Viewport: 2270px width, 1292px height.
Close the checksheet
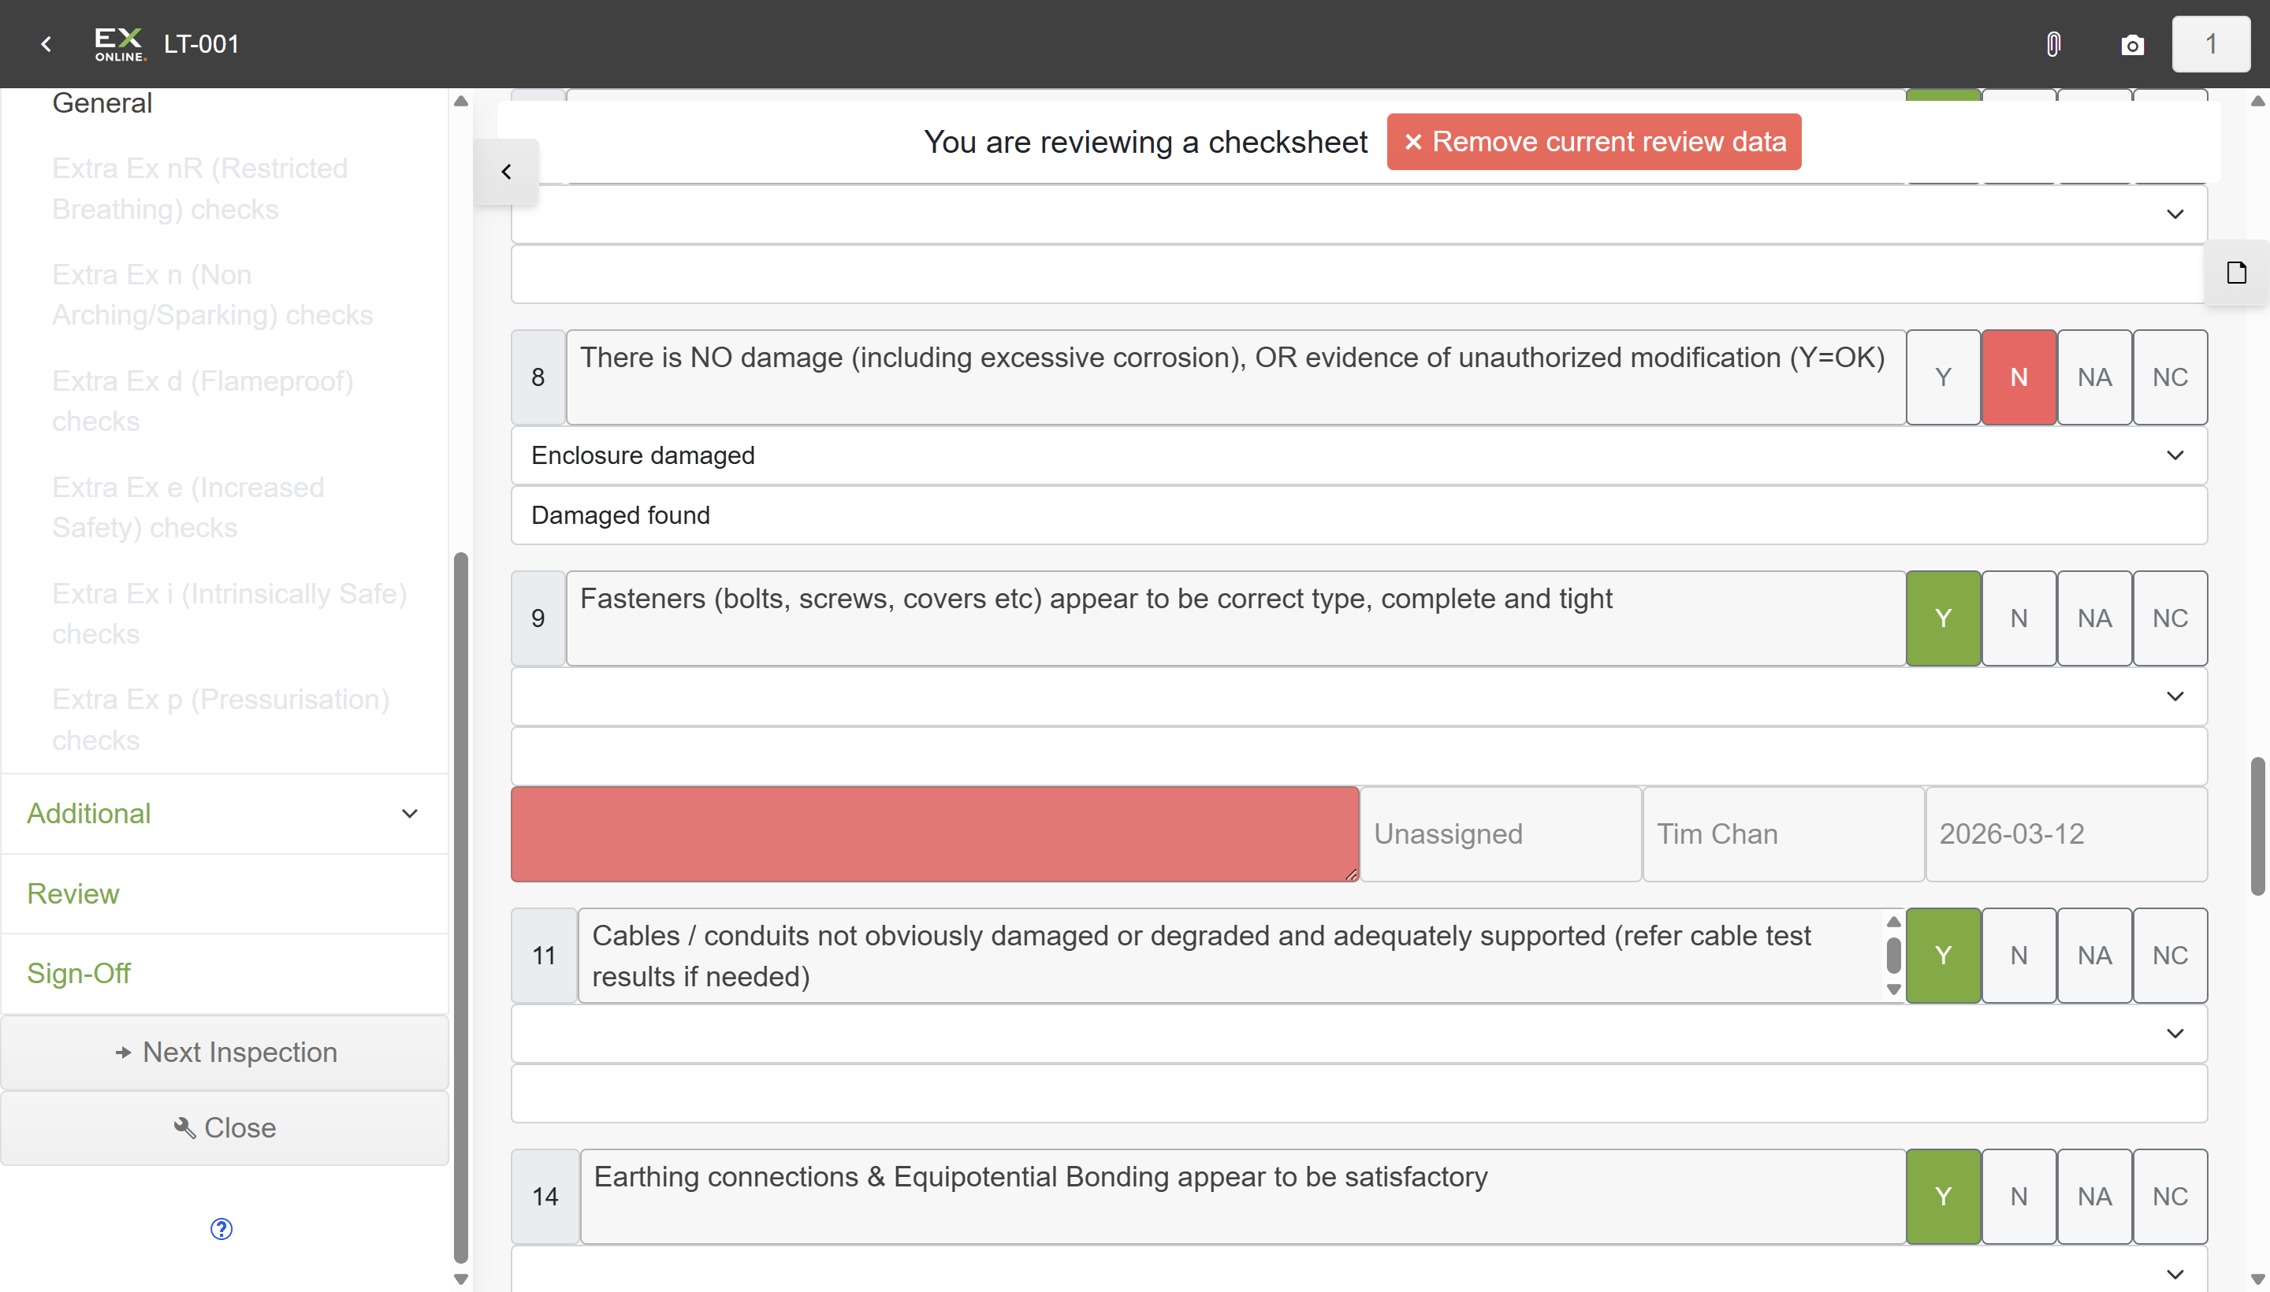[x=225, y=1127]
